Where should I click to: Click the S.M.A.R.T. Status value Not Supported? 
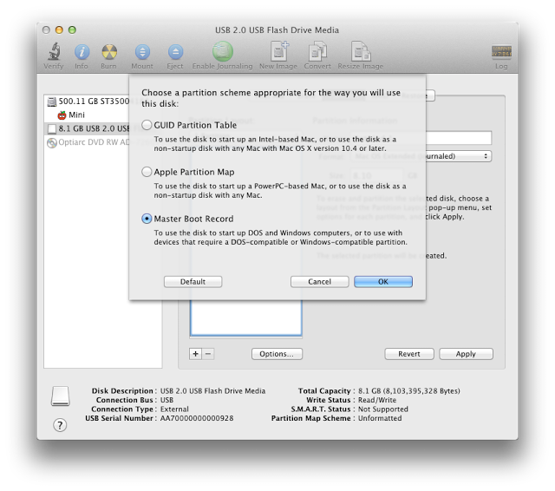pos(383,409)
